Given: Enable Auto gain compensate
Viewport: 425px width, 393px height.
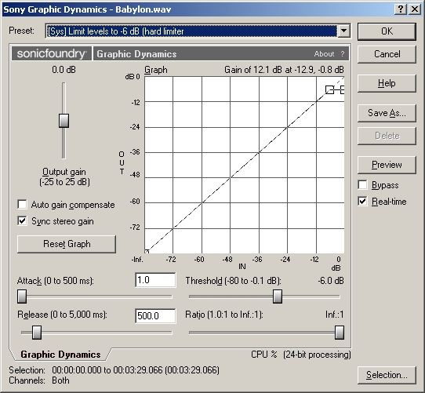Looking at the screenshot, I should point(22,205).
